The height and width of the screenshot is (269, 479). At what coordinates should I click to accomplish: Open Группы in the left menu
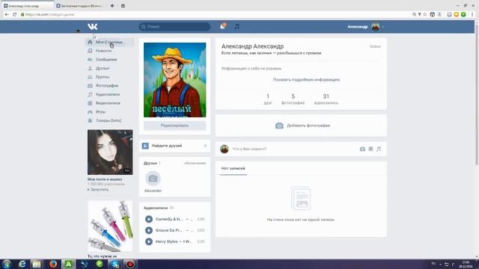(103, 77)
